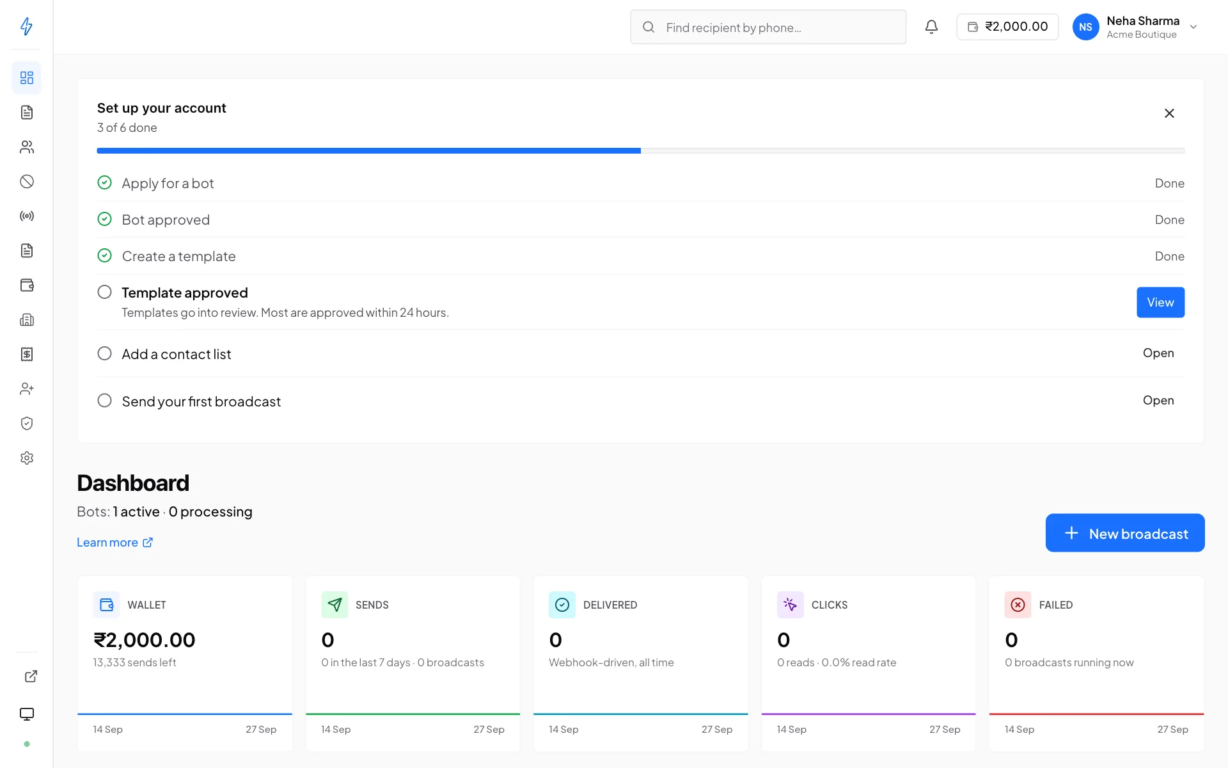Click the Add a contact list circle
The width and height of the screenshot is (1228, 768).
pyautogui.click(x=104, y=353)
